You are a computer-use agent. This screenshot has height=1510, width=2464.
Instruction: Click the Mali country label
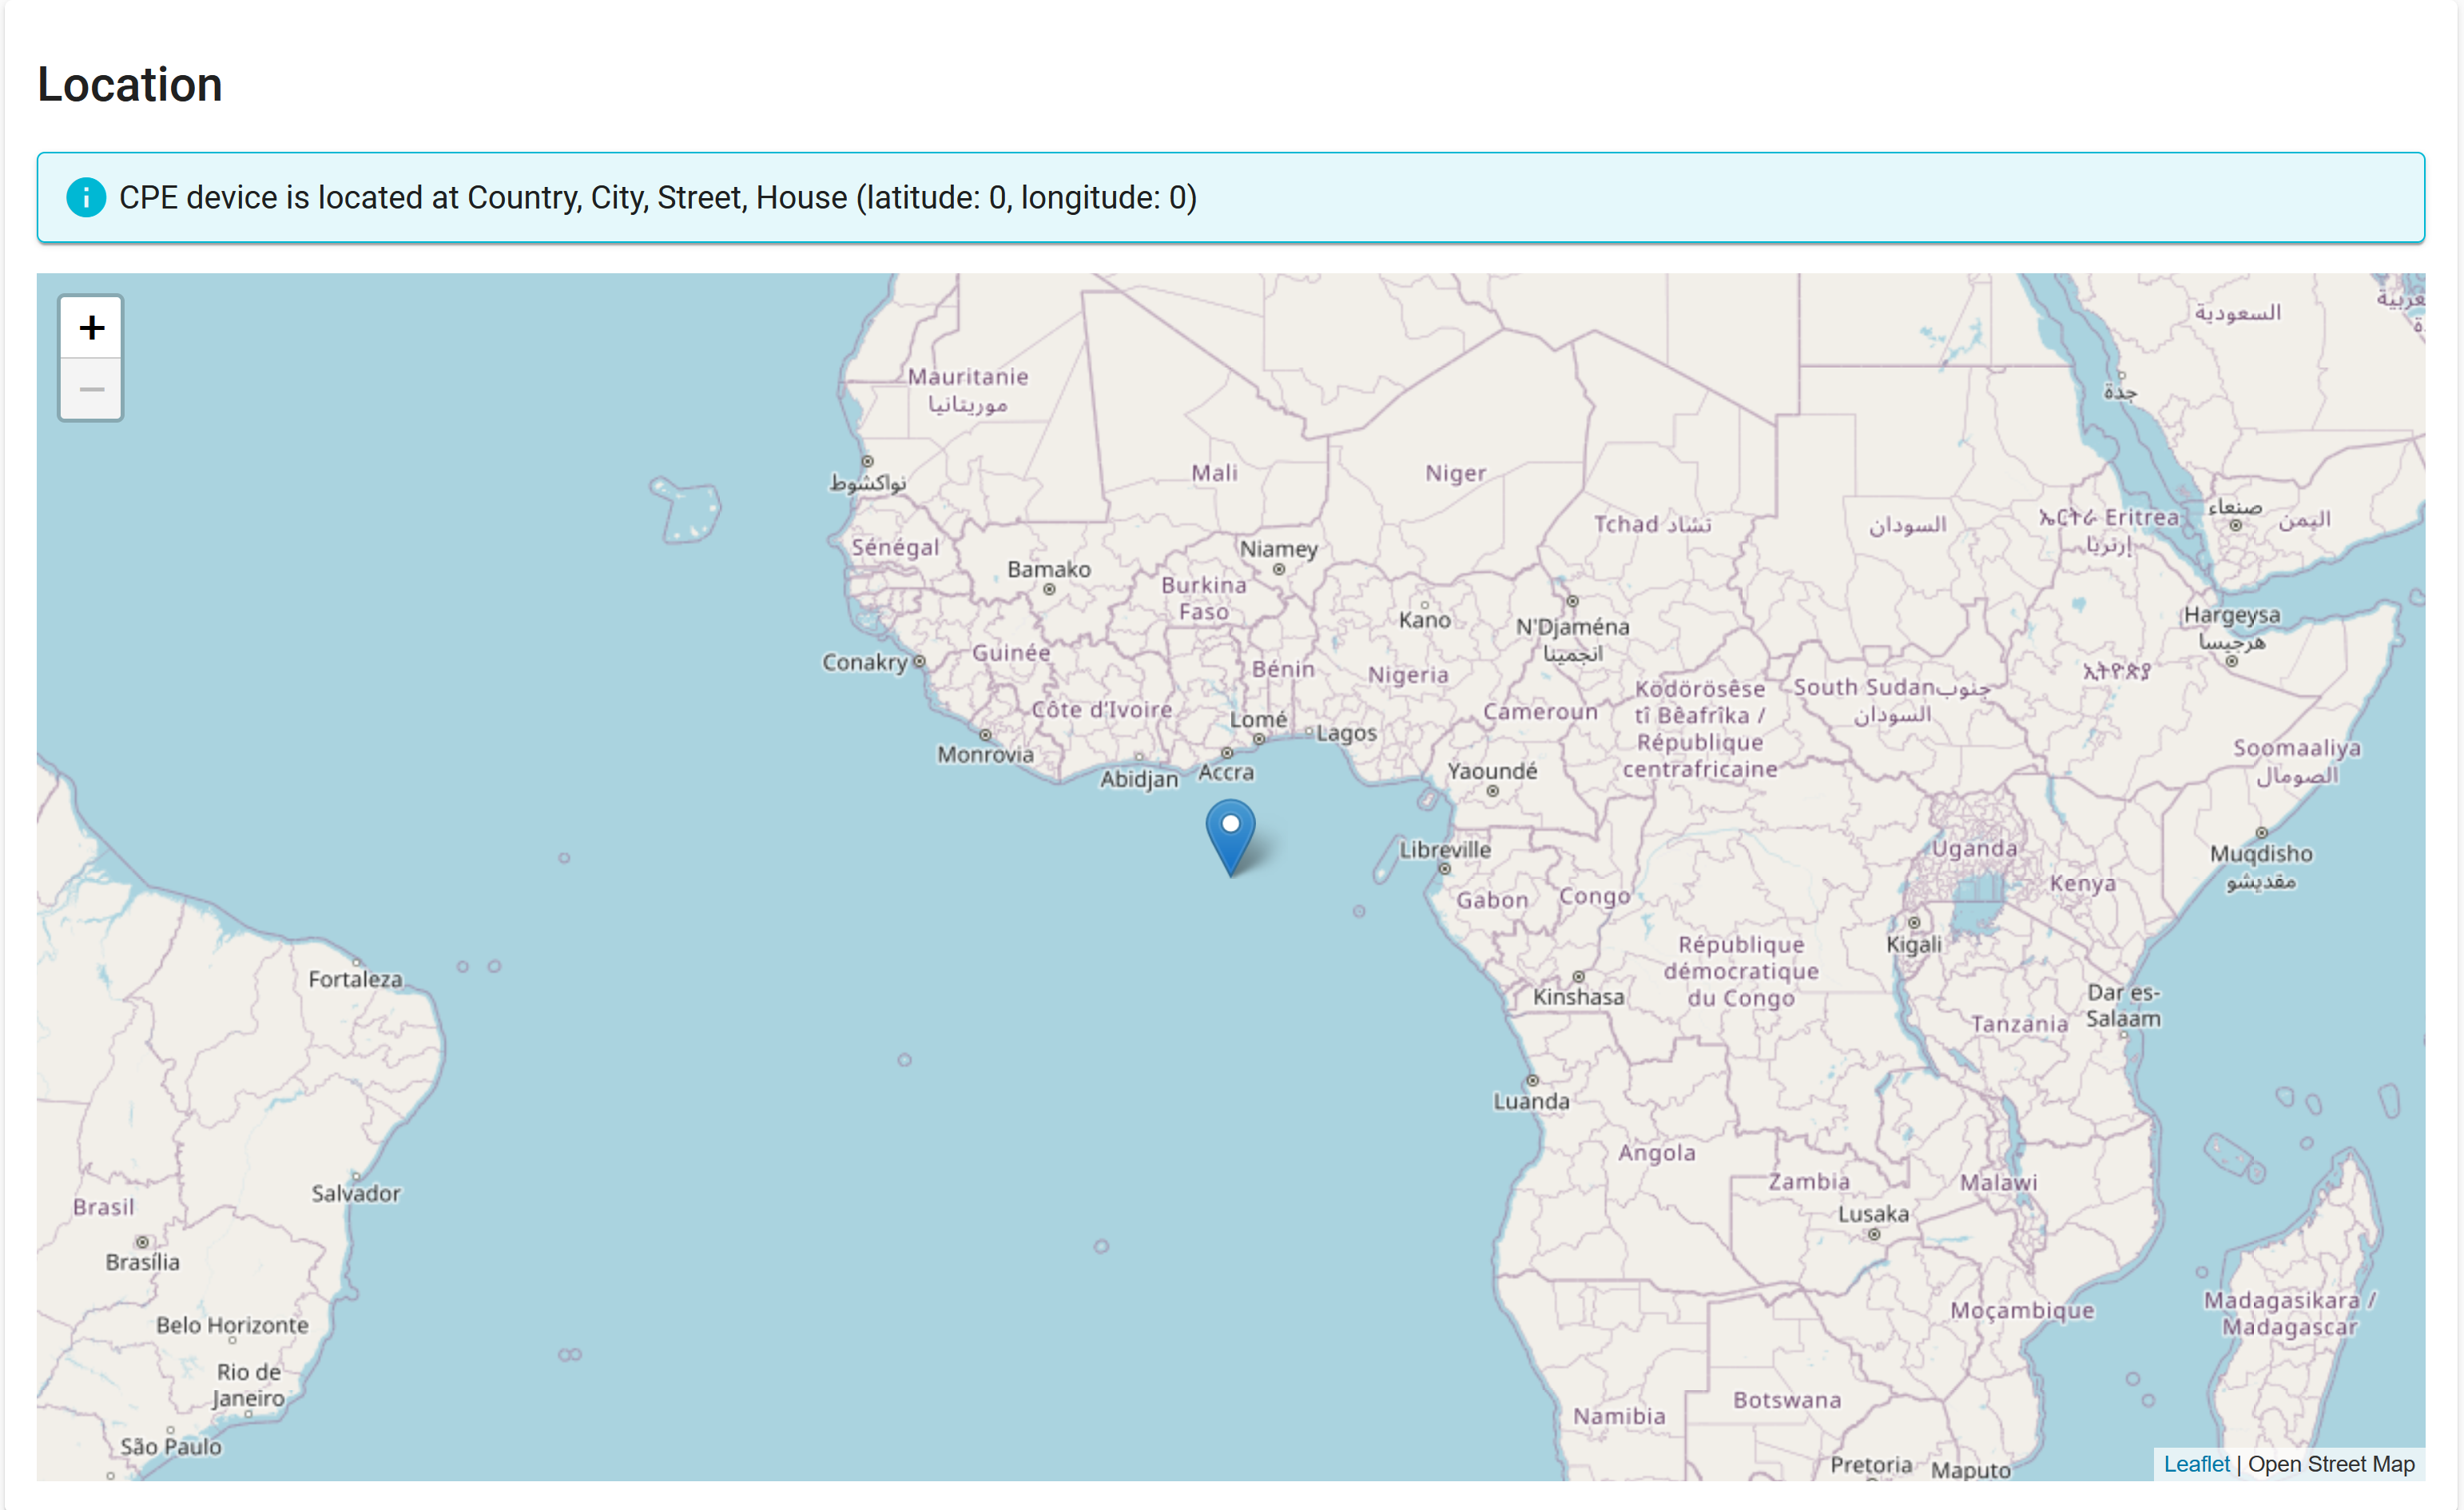click(x=1214, y=473)
